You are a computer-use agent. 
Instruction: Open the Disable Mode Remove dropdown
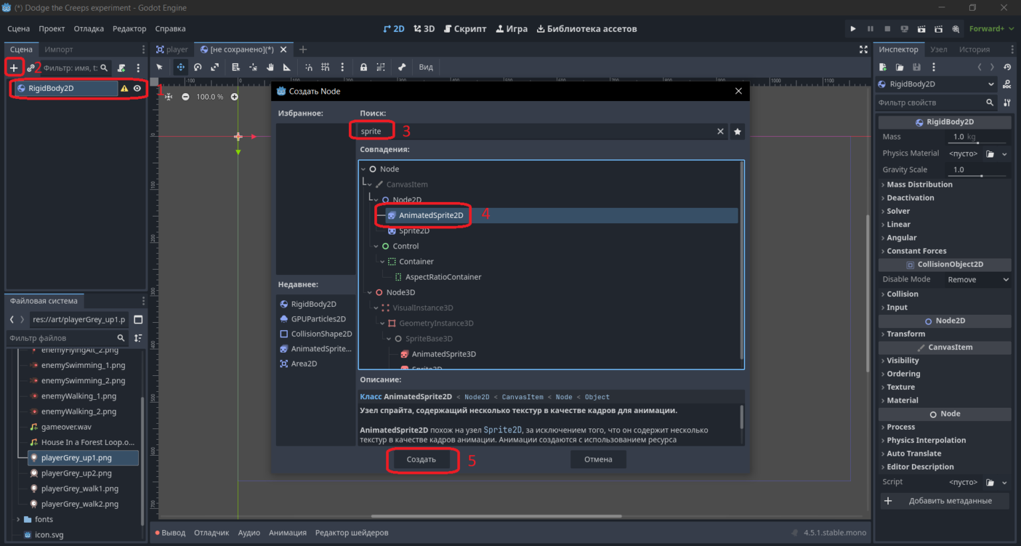tap(978, 280)
